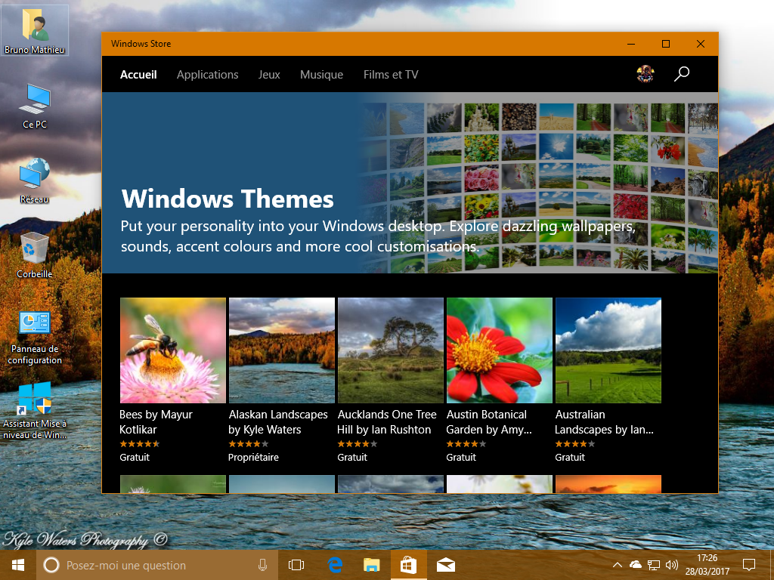Select the Réseau desktop icon

point(35,180)
